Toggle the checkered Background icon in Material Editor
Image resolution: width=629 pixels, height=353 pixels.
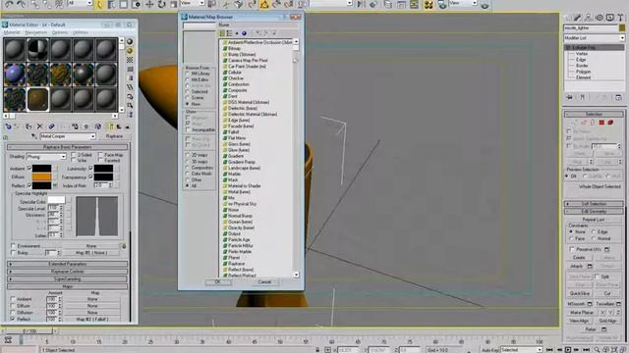[x=130, y=60]
